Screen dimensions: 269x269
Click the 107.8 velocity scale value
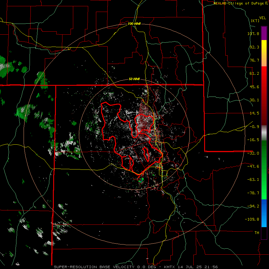253,33
